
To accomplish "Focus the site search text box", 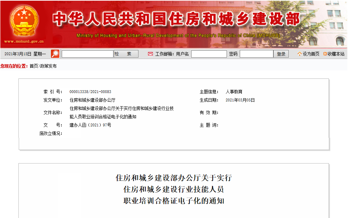I will point(87,54).
